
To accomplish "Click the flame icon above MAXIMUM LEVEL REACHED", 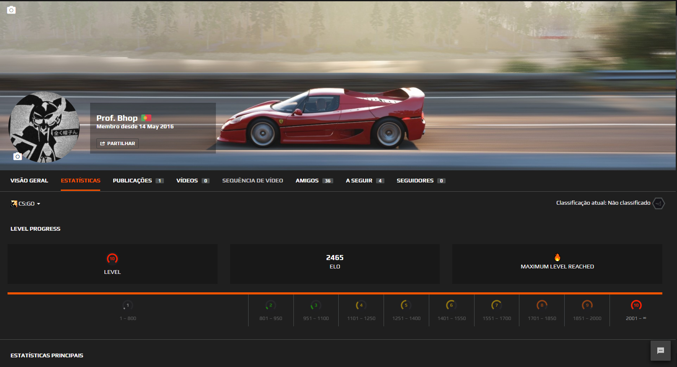I will pyautogui.click(x=557, y=257).
